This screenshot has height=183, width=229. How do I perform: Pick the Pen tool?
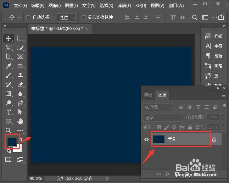coord(20,103)
